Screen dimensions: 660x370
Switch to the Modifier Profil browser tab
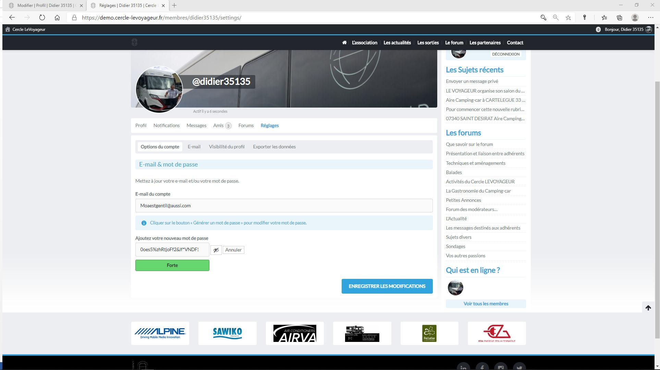[45, 5]
